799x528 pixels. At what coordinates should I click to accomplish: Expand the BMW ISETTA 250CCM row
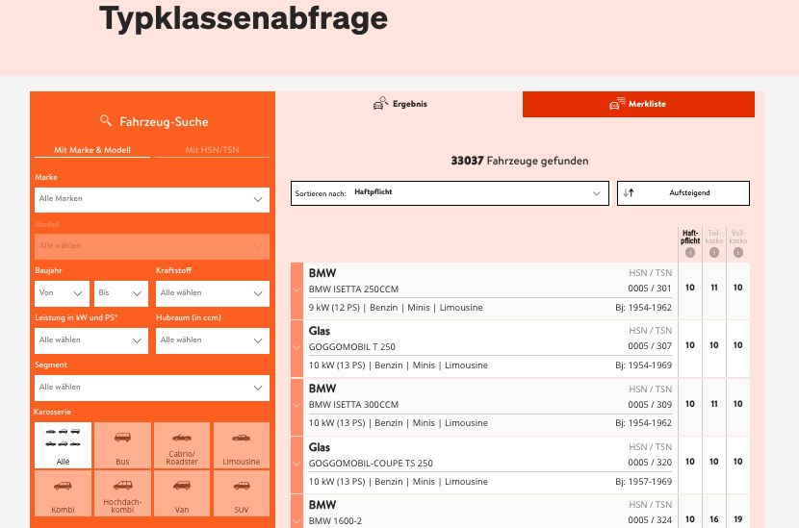point(296,290)
